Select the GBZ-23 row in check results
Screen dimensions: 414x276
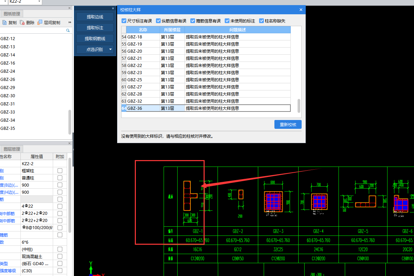[206, 72]
